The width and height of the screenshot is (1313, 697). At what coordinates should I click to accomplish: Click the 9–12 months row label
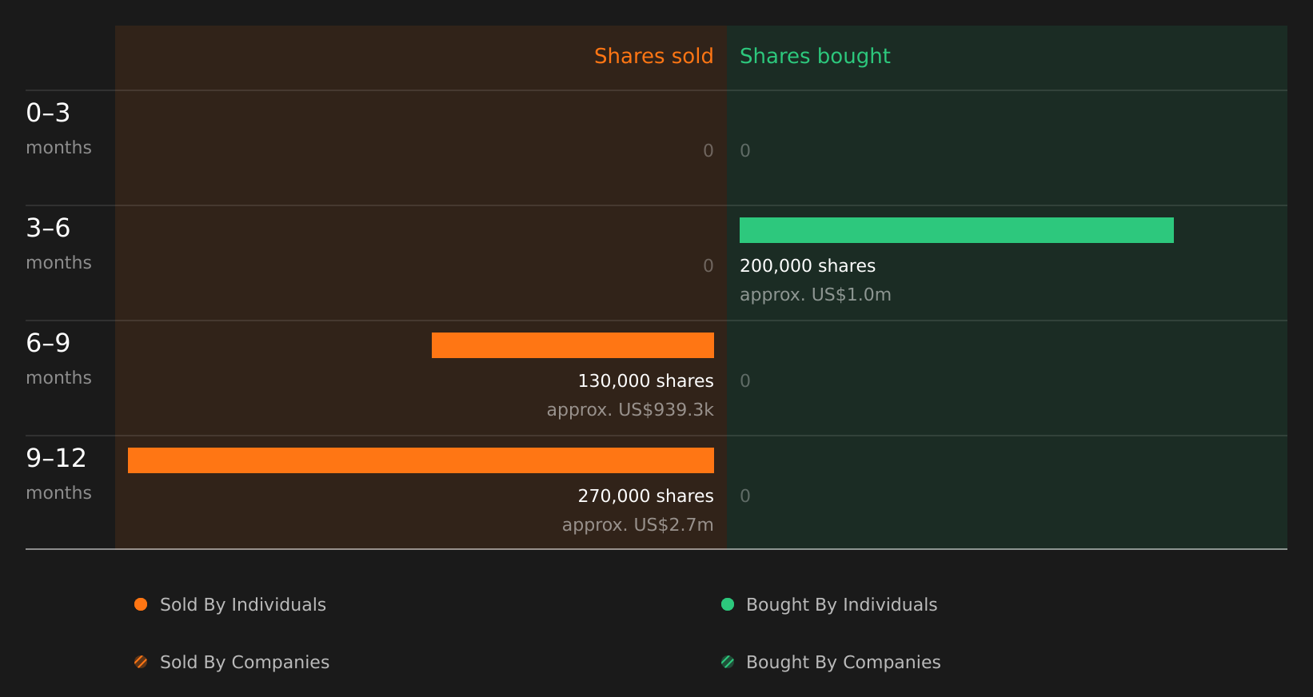[x=58, y=474]
